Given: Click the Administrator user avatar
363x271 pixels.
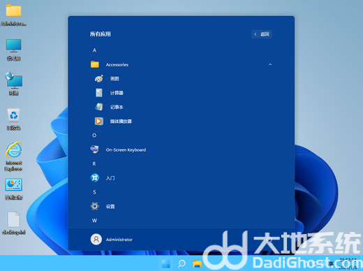Looking at the screenshot, I should point(96,240).
